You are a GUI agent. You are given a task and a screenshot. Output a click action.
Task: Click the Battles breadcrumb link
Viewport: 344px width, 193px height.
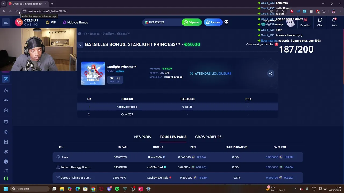coord(95,34)
